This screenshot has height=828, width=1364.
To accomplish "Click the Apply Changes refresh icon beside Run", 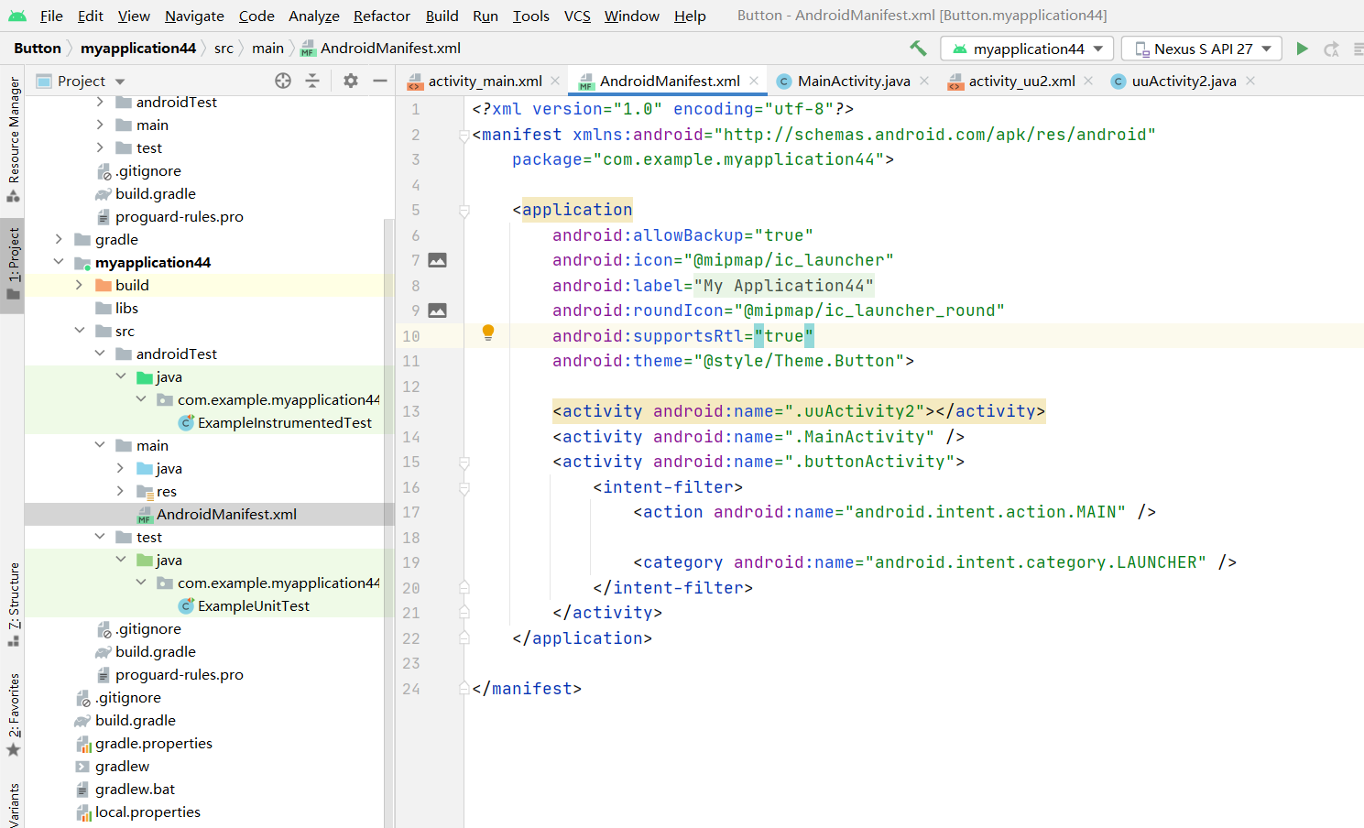I will 1332,49.
